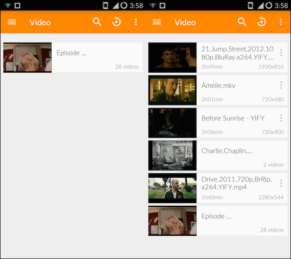Open 21.Jump.Street video thumbnail
291x259 pixels.
click(173, 58)
